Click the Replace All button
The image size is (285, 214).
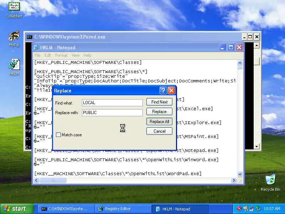coord(159,122)
